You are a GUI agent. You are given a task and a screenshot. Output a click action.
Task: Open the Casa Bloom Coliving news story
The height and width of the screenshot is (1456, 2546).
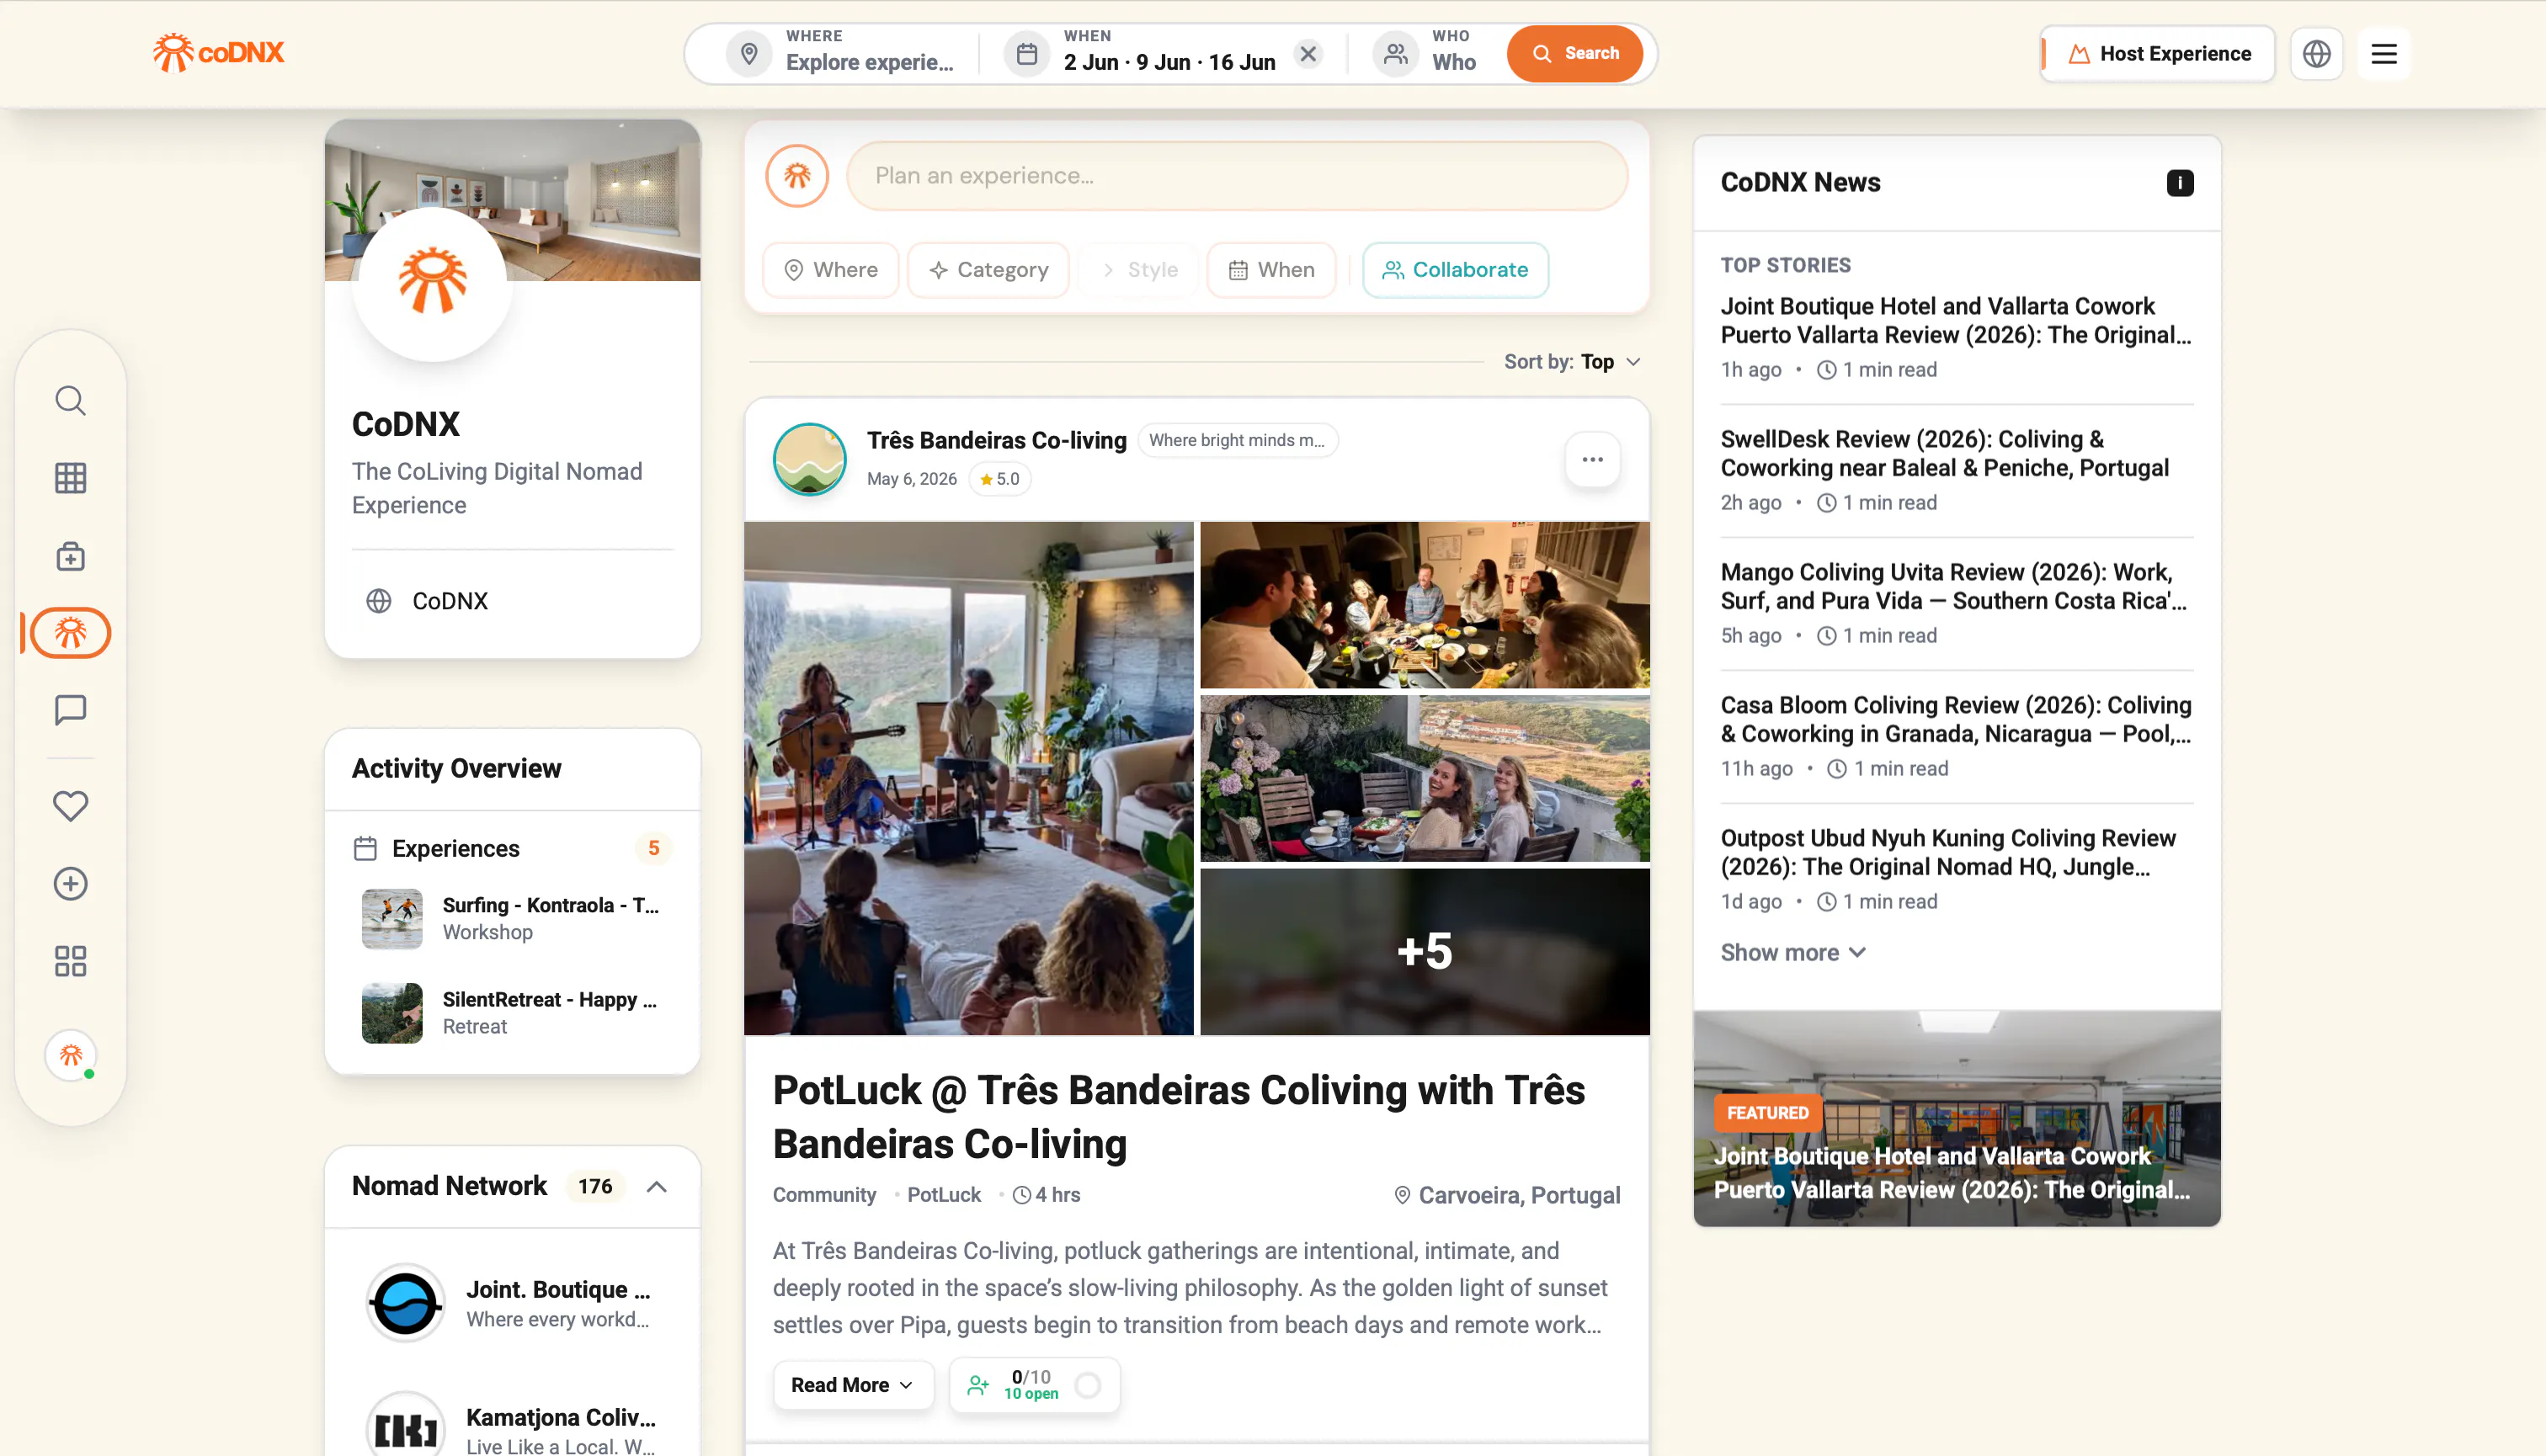[1956, 720]
